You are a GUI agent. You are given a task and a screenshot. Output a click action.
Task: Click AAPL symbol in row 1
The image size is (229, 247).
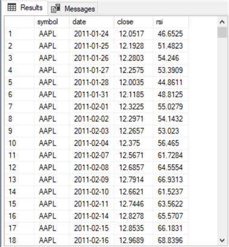[x=52, y=34]
